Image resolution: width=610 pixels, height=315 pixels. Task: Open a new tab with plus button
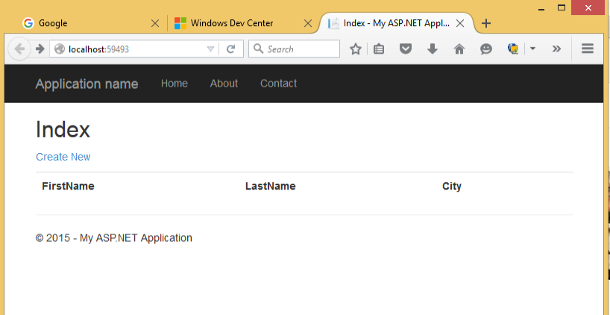click(x=486, y=23)
